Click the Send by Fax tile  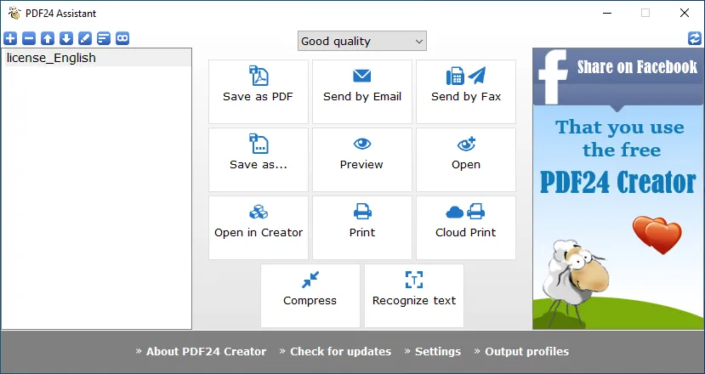pyautogui.click(x=466, y=92)
